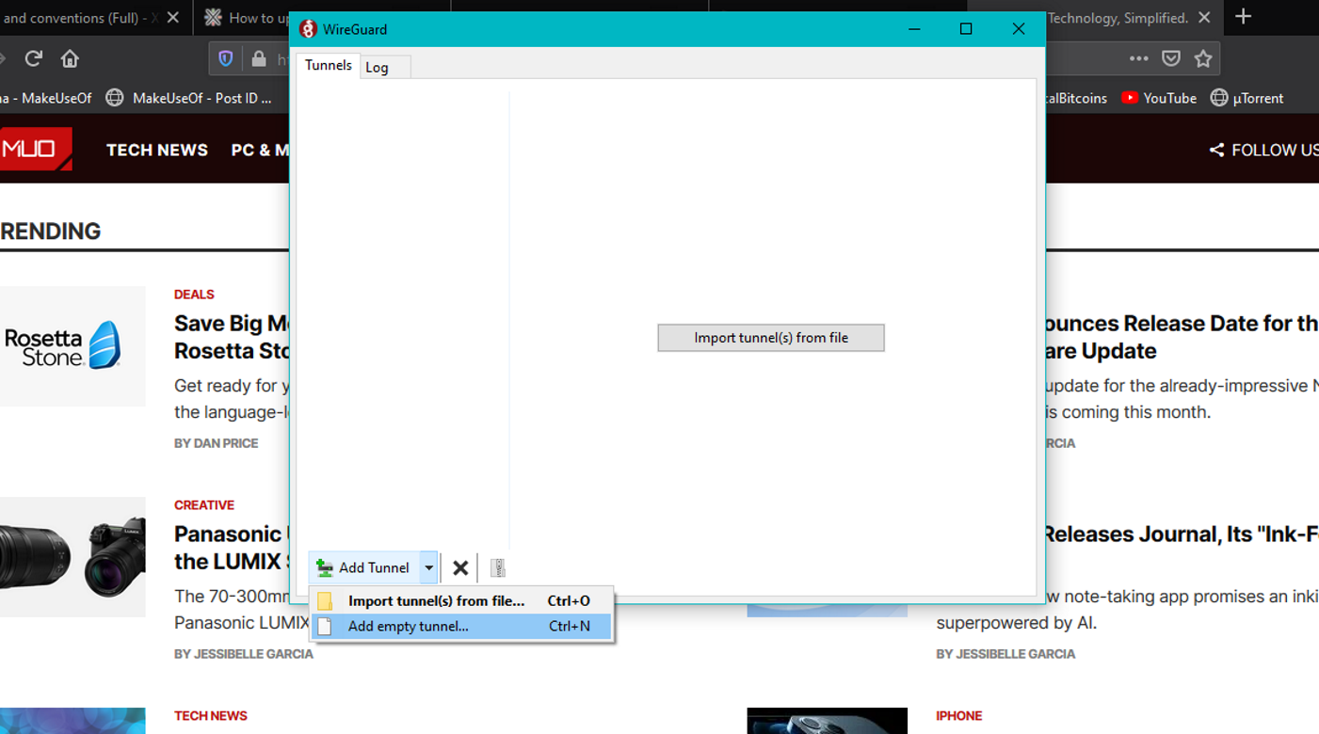
Task: Click the Import tunnel(s) from file center button
Action: 771,338
